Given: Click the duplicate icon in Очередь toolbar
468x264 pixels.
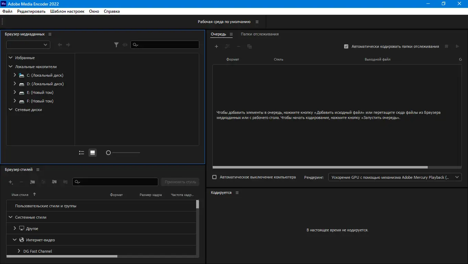Looking at the screenshot, I should [x=249, y=46].
